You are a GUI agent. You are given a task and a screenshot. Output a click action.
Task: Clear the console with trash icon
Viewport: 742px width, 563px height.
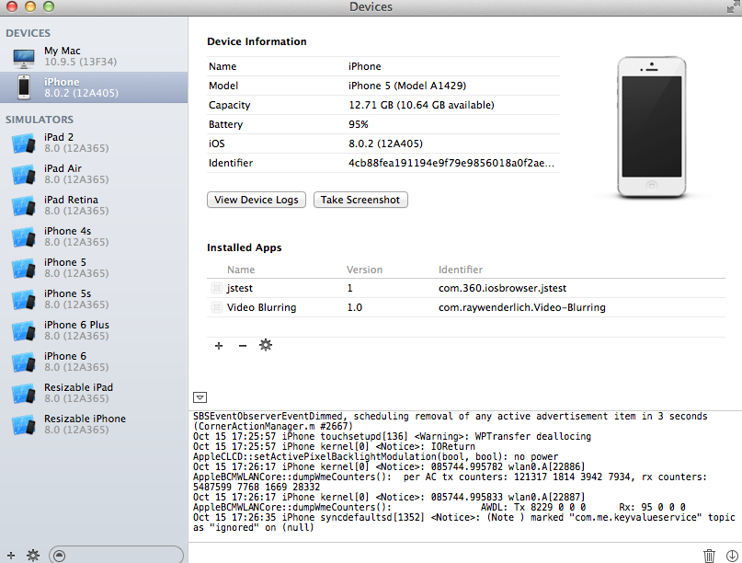(x=709, y=556)
